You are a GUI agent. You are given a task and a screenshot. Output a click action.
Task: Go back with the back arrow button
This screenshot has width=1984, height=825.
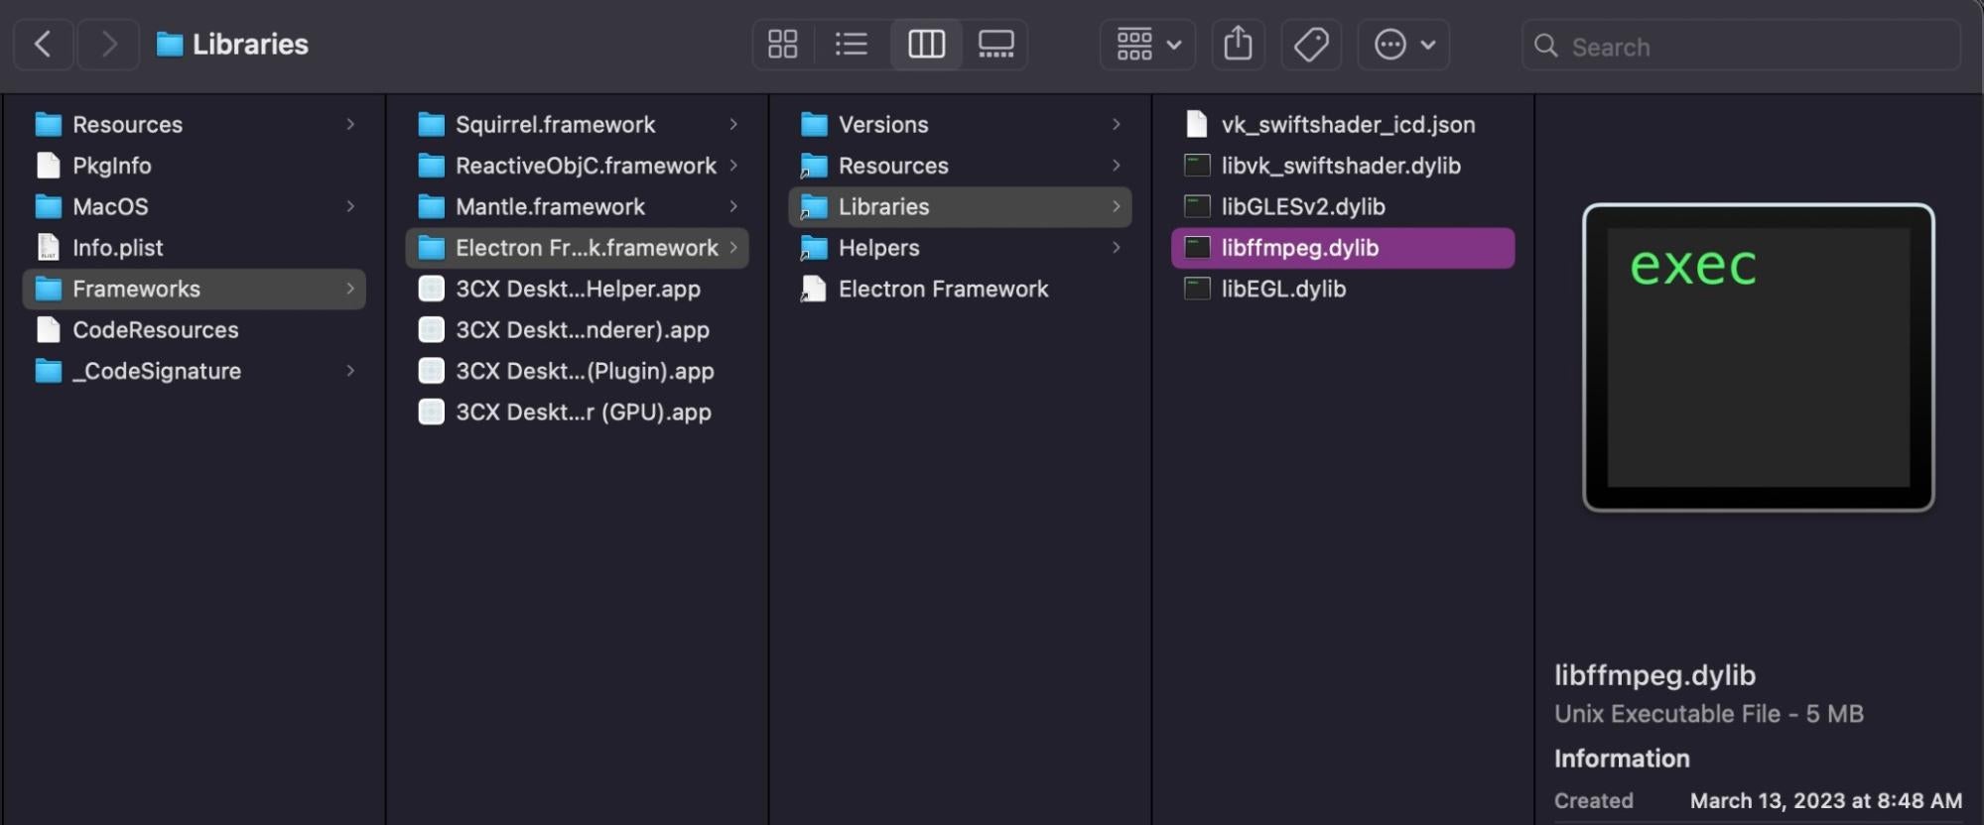coord(43,45)
